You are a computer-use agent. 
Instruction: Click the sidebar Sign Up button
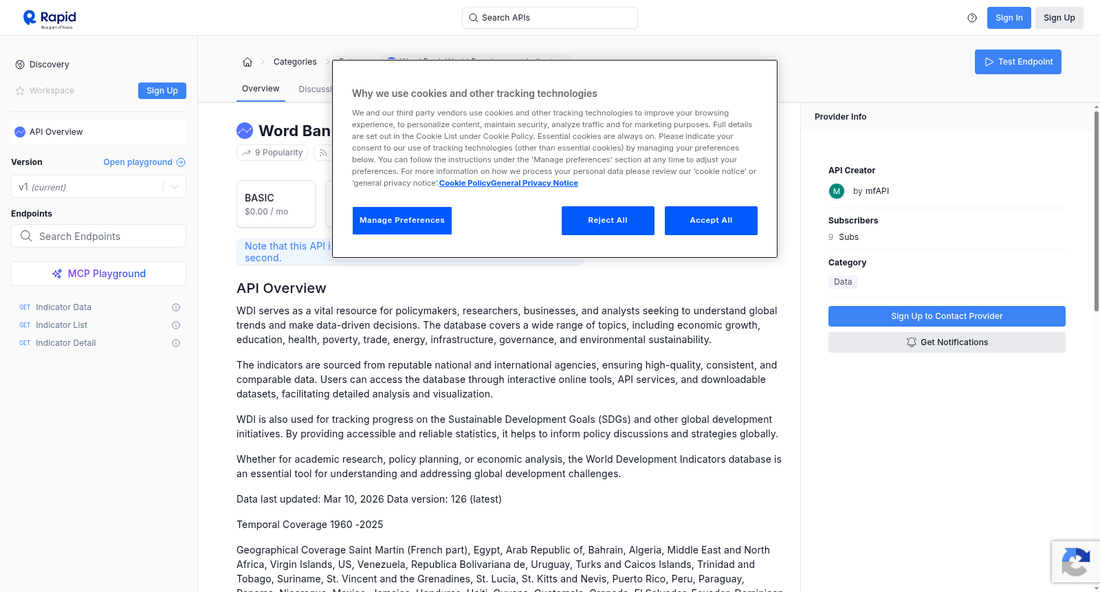(x=162, y=91)
